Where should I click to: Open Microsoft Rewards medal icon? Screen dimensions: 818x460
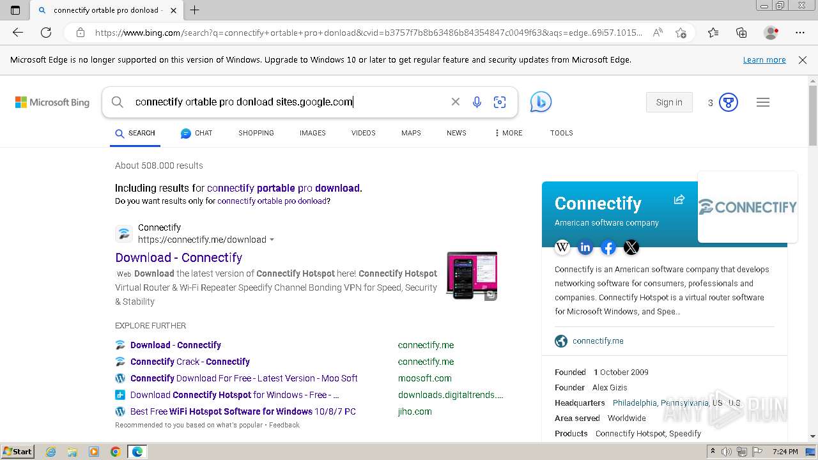729,102
